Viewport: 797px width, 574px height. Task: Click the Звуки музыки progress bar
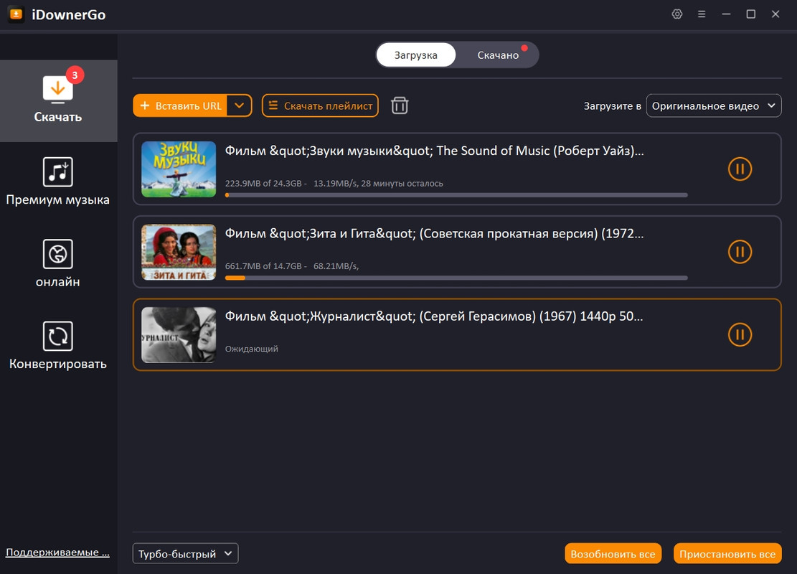point(456,195)
